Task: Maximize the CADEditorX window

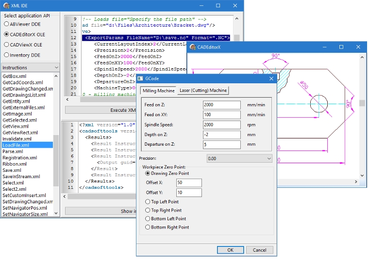Action: click(x=341, y=47)
